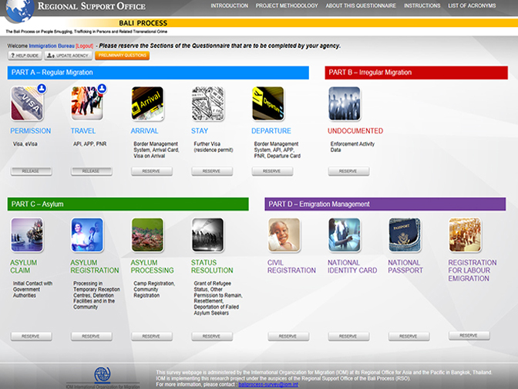Viewport: 518px width, 389px height.
Task: Open the Asylum Registration icon
Action: pyautogui.click(x=87, y=235)
